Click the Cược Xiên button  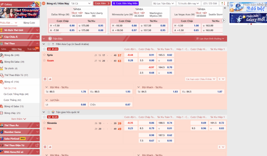102,3
